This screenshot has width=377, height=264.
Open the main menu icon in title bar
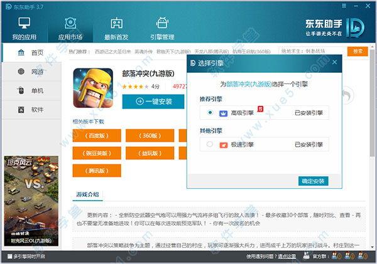tap(344, 6)
